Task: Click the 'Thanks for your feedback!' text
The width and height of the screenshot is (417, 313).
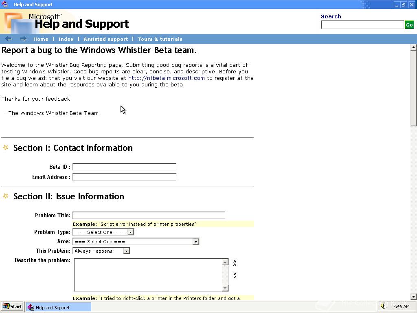Action: pos(36,99)
